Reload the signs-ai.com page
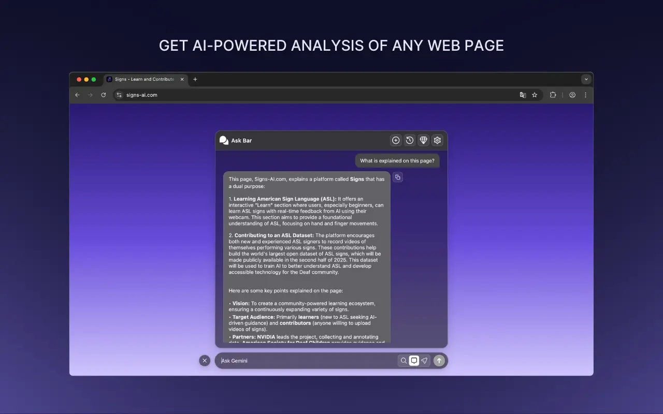 tap(104, 95)
